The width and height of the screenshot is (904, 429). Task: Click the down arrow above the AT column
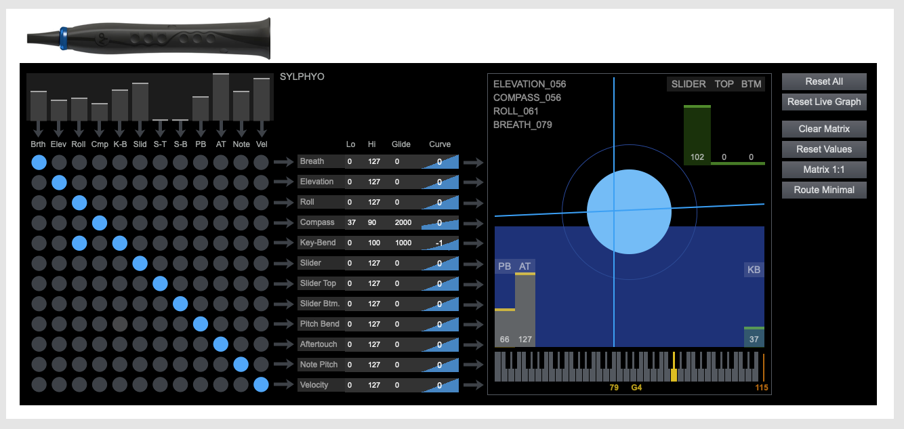click(x=221, y=129)
